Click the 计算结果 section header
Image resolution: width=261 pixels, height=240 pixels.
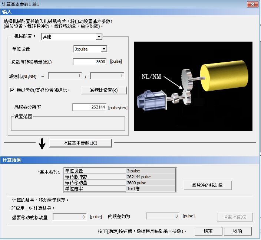pyautogui.click(x=11, y=160)
